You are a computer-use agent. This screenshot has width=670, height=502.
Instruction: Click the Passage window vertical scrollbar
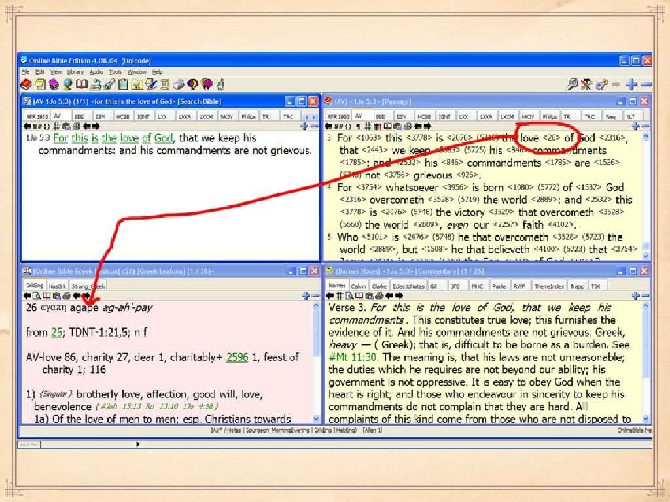(x=646, y=196)
